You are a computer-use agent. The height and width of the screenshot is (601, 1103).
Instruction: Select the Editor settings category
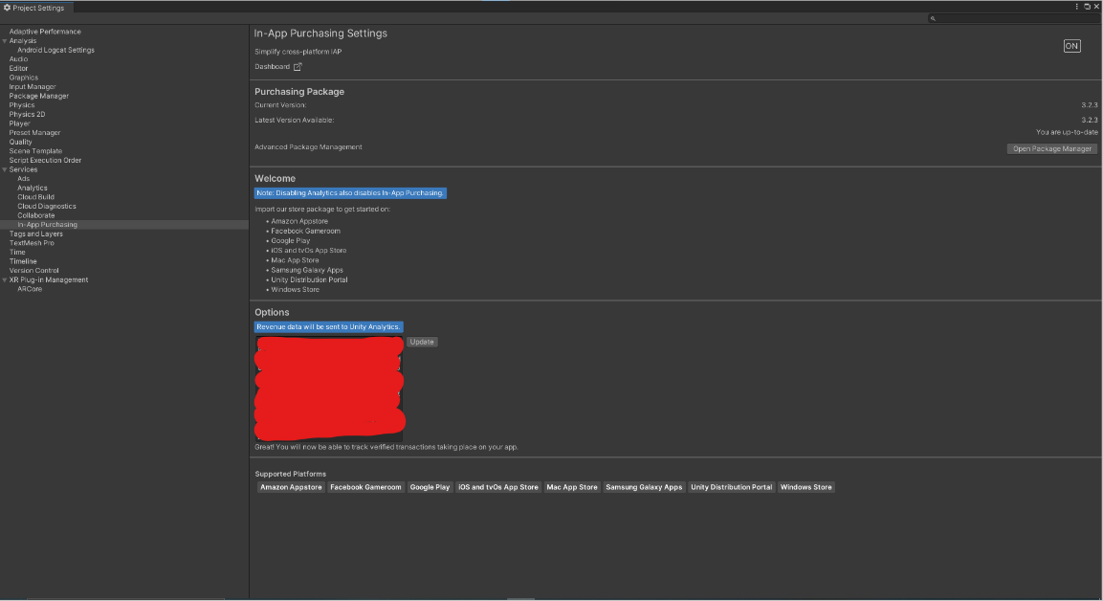18,68
